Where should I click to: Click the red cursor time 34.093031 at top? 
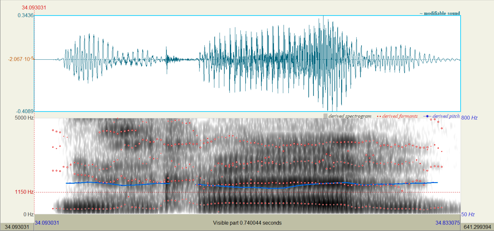34,7
